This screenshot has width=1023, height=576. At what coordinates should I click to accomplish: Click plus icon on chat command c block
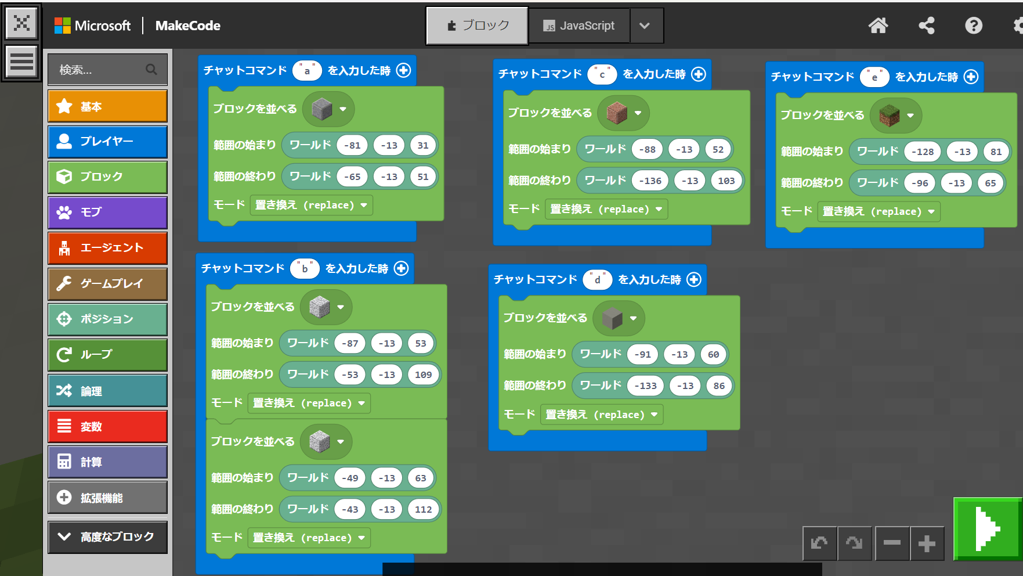(x=699, y=74)
